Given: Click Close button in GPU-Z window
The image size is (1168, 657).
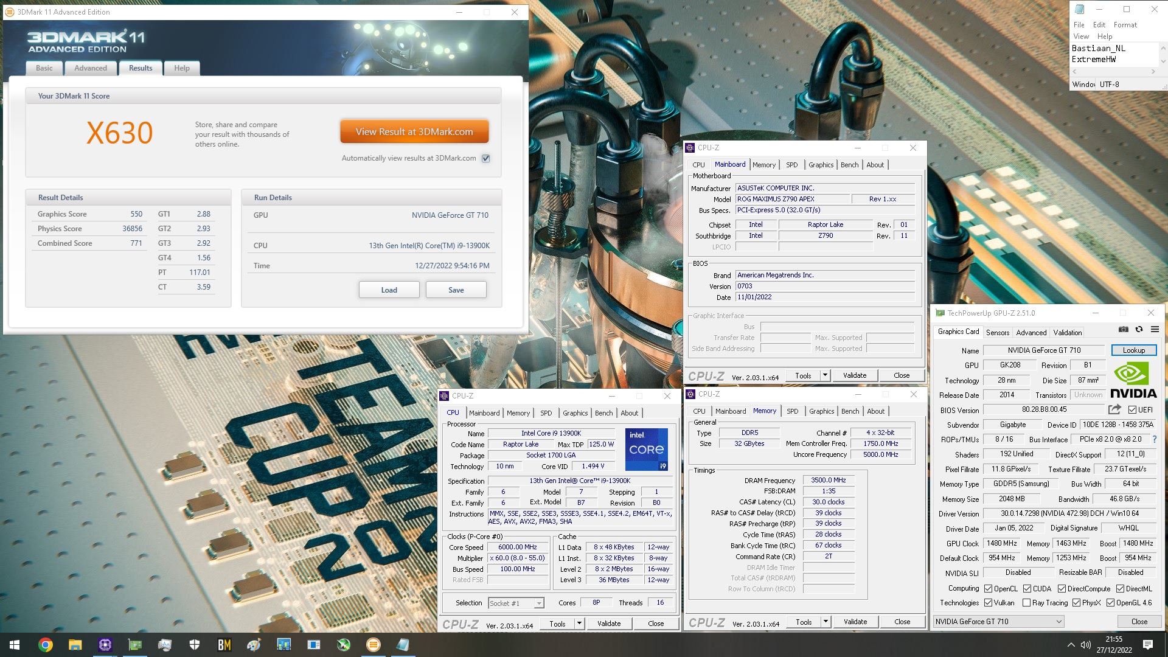Looking at the screenshot, I should point(1139,622).
